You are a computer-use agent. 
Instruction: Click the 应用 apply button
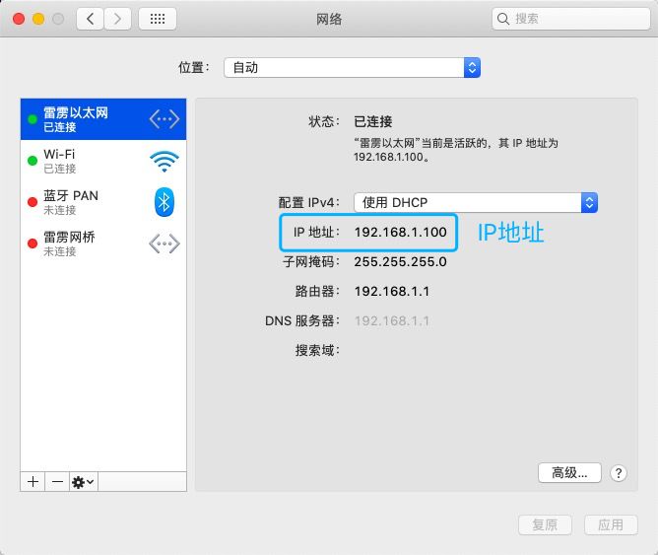click(611, 524)
